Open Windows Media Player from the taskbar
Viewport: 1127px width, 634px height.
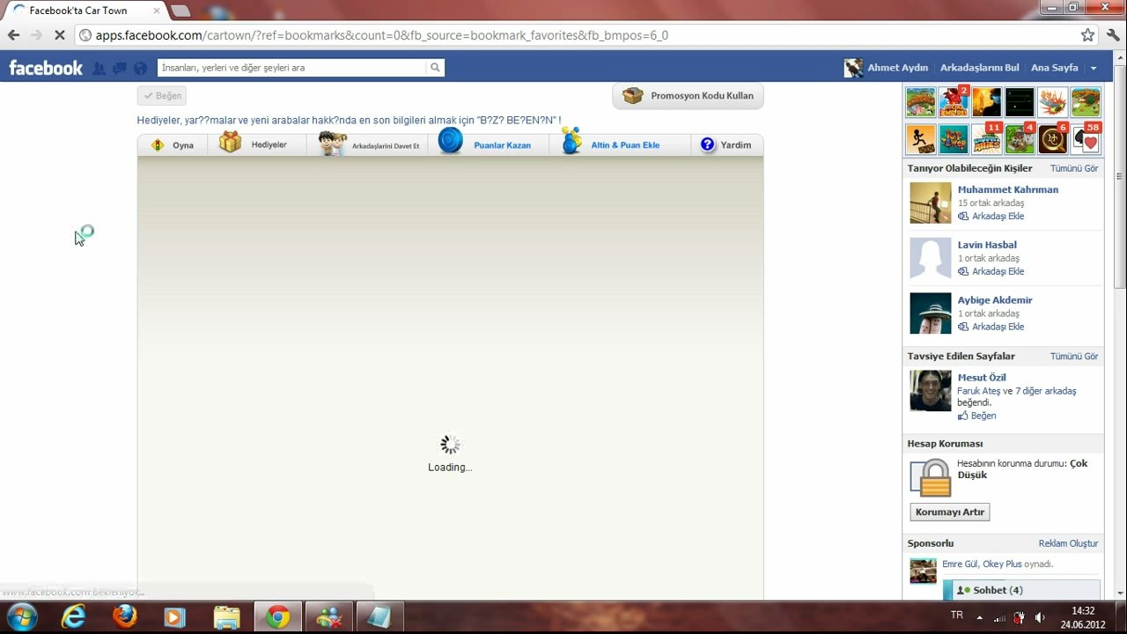[x=175, y=617]
